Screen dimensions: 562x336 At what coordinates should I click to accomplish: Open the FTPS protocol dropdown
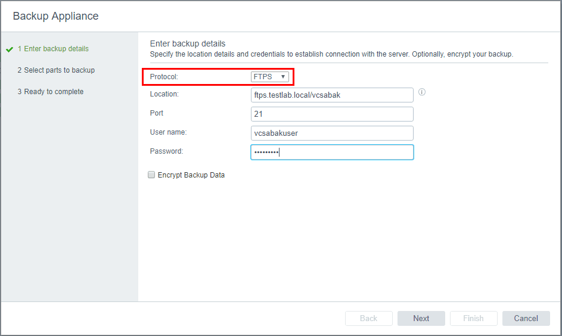[x=270, y=77]
